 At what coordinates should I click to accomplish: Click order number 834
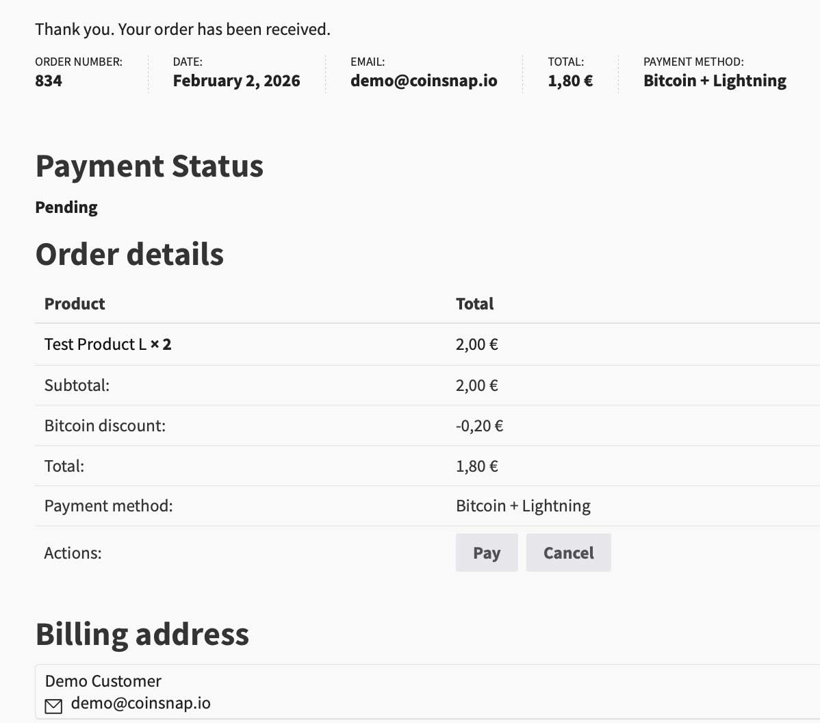pyautogui.click(x=49, y=81)
